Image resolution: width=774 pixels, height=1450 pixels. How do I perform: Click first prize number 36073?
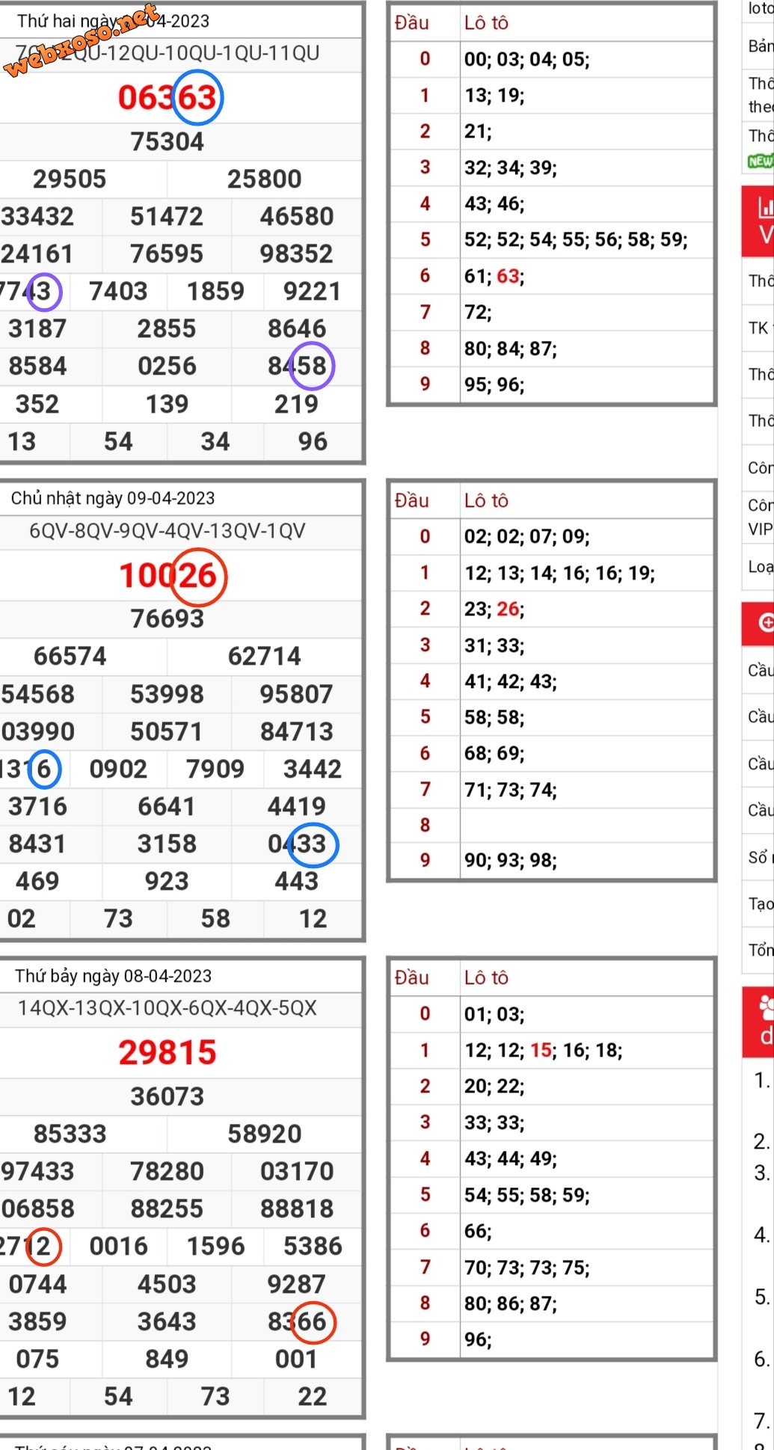point(168,1096)
